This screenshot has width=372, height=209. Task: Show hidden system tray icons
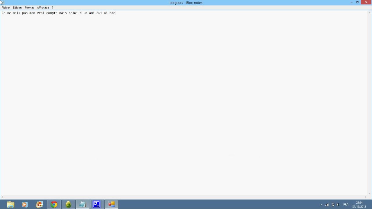[321, 205]
